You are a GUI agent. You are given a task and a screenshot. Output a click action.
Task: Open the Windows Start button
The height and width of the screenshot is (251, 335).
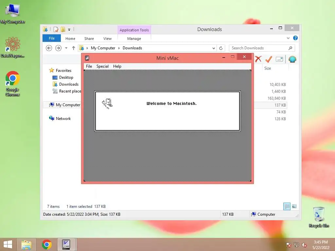coord(8,244)
